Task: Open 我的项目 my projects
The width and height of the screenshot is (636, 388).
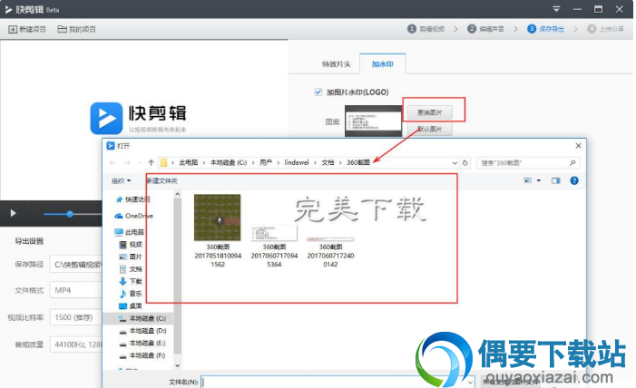Action: click(76, 29)
